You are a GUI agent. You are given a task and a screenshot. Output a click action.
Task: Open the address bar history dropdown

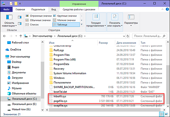click(124, 36)
